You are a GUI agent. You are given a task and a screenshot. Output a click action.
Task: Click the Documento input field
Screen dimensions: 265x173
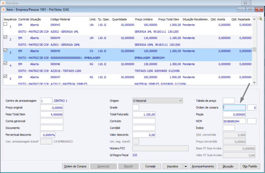point(52,128)
